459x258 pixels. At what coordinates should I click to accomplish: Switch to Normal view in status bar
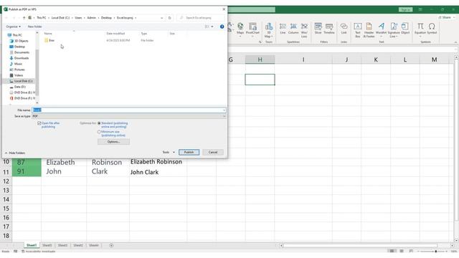click(x=392, y=251)
